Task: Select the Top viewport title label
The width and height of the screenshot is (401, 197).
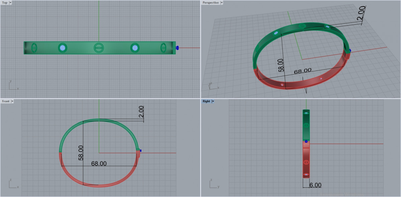Action: [x=5, y=3]
